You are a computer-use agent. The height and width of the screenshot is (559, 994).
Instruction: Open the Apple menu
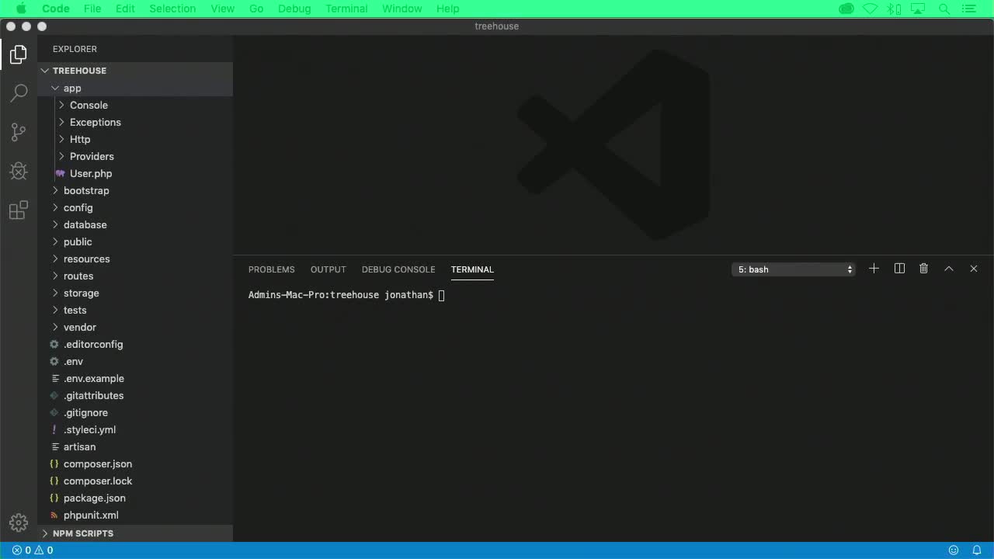pos(20,9)
